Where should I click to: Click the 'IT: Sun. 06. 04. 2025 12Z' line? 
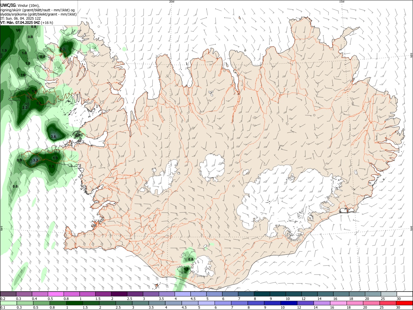pyautogui.click(x=20, y=18)
